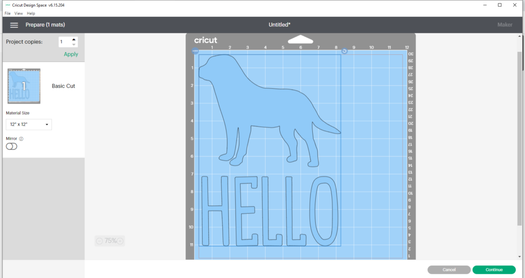
Task: Minimize the Cricut Design Space window
Action: tap(485, 5)
